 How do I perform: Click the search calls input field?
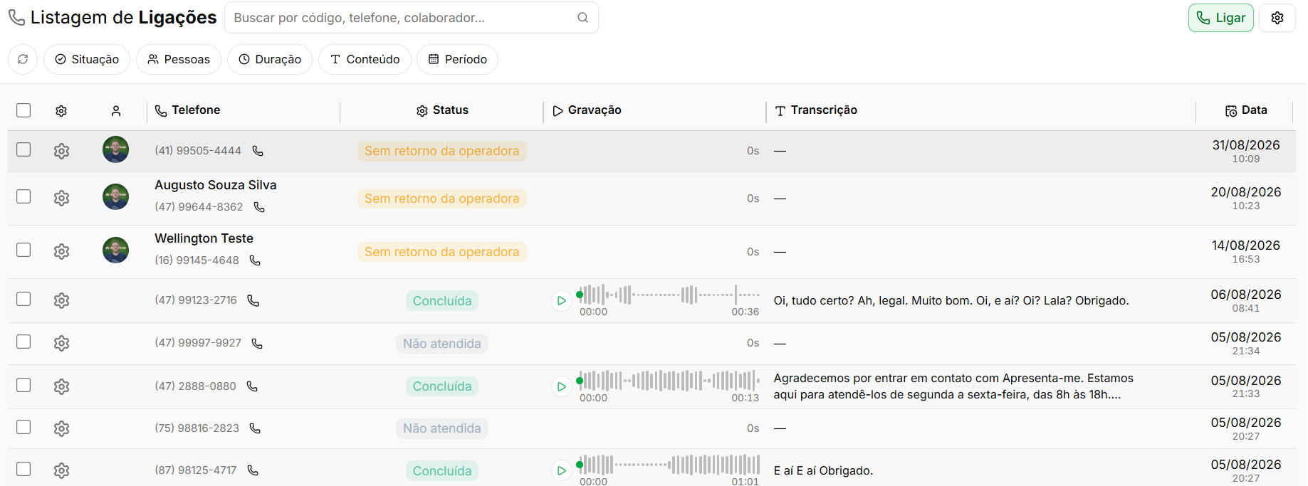point(412,18)
